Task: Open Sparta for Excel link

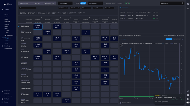Action: [8, 96]
